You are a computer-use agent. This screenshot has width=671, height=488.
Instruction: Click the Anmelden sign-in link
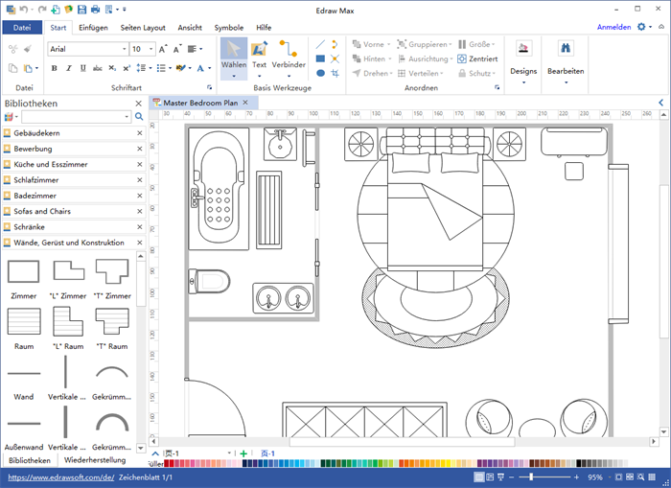pyautogui.click(x=613, y=28)
